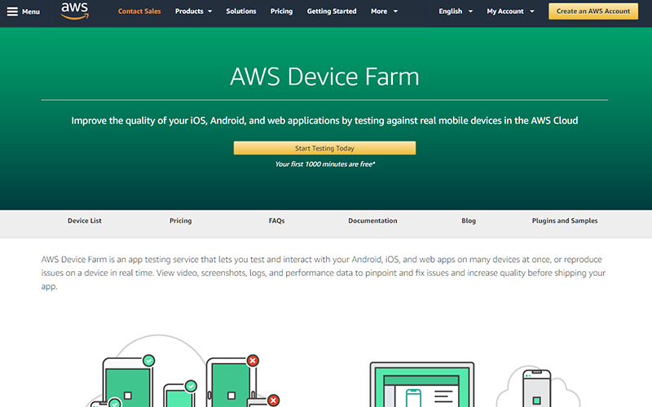Click the monitor with phone illustration
652x407 pixels.
422,384
